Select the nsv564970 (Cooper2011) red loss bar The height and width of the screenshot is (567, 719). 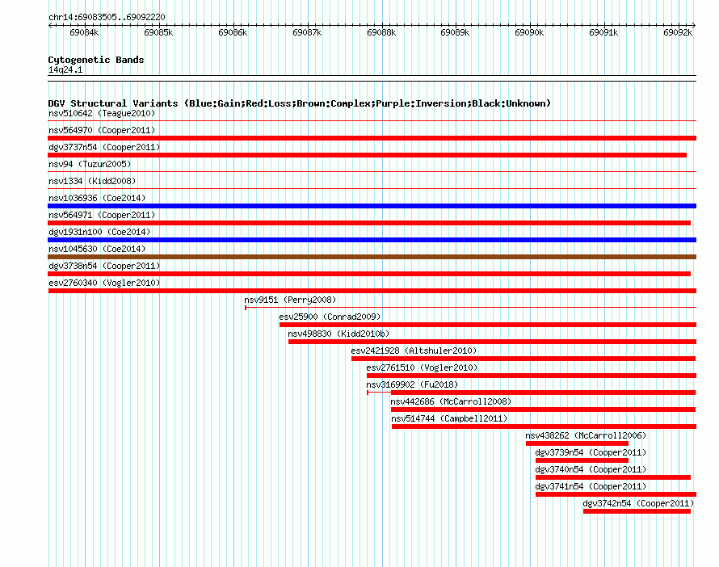point(372,138)
